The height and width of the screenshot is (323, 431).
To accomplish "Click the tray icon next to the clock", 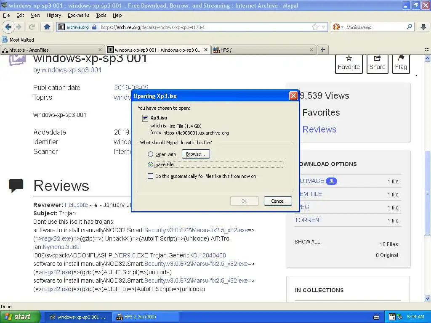I will (x=400, y=317).
